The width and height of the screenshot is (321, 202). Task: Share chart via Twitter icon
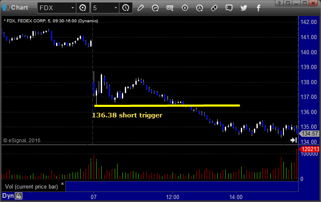pyautogui.click(x=244, y=8)
